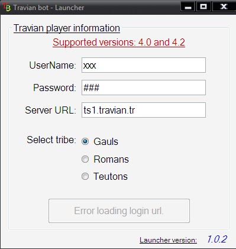Click the Server URL field showing ts1.travian.tr
This screenshot has height=249, width=236.
click(x=144, y=110)
